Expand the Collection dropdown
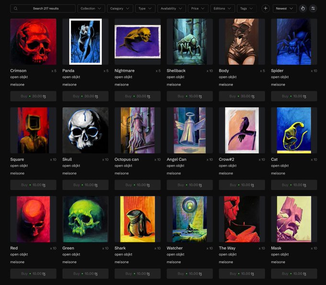 pyautogui.click(x=91, y=9)
